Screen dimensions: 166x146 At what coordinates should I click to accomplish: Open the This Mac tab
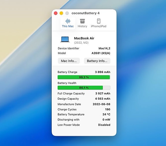coord(68,23)
